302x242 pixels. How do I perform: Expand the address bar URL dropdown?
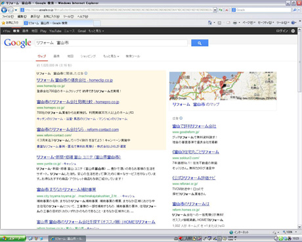tap(215, 10)
